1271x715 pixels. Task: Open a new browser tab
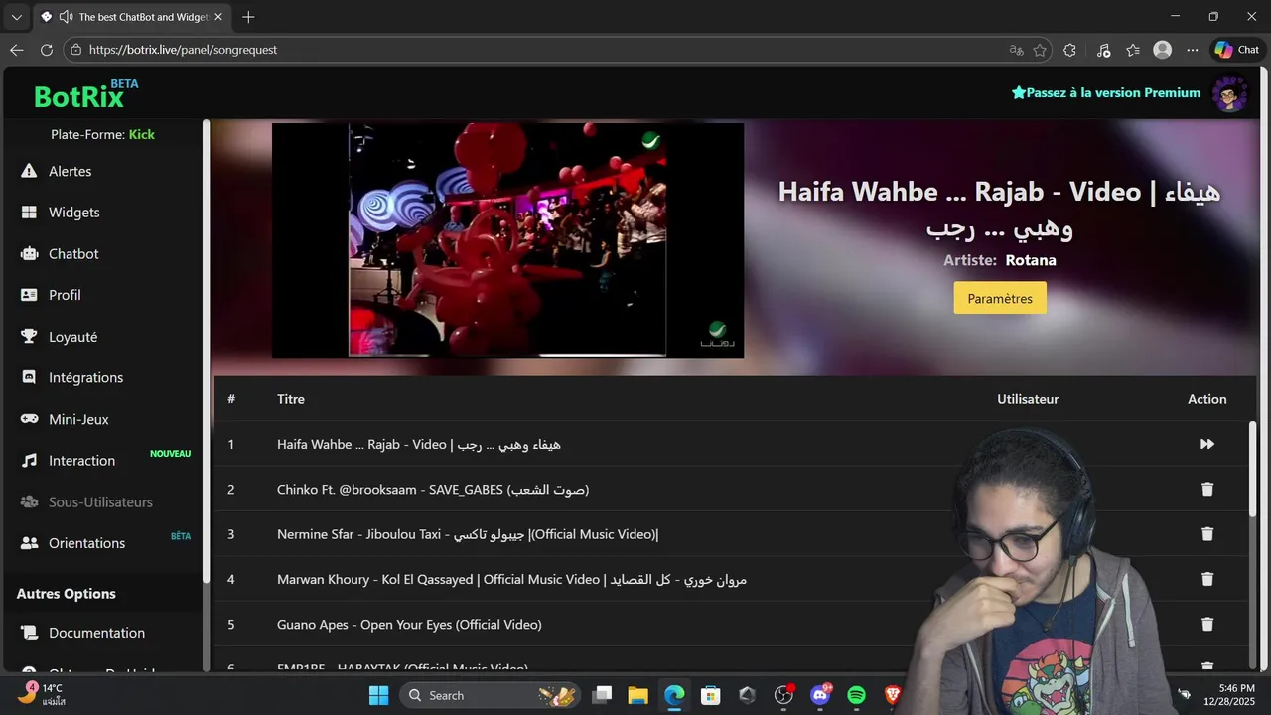click(248, 17)
